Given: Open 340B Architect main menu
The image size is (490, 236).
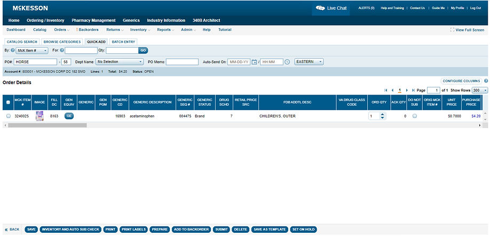Looking at the screenshot, I should click(206, 20).
